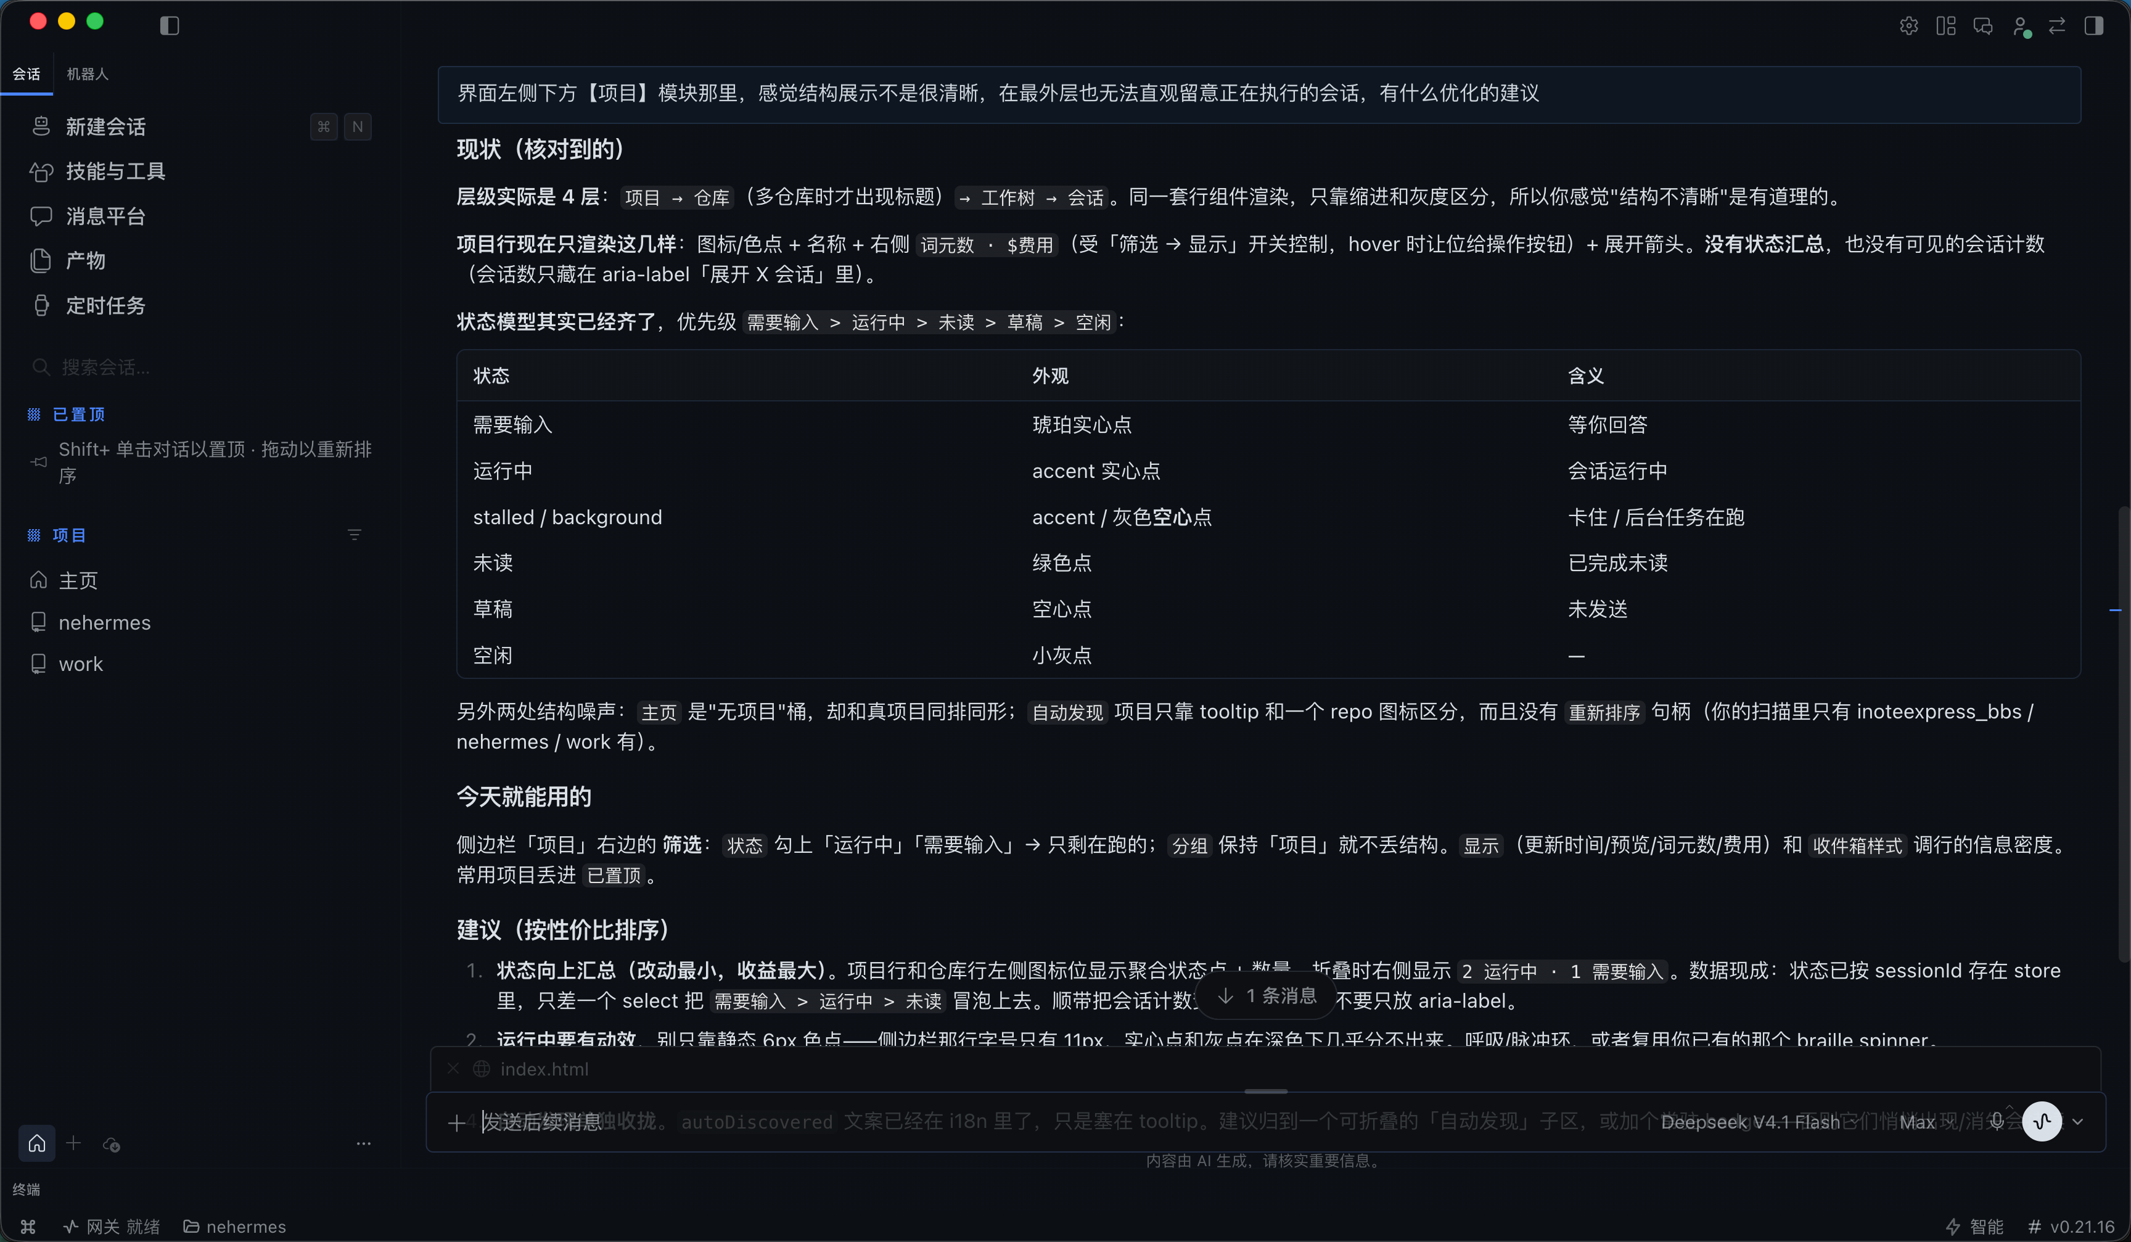Click the plus attach icon in message box
This screenshot has width=2131, height=1242.
pos(456,1122)
